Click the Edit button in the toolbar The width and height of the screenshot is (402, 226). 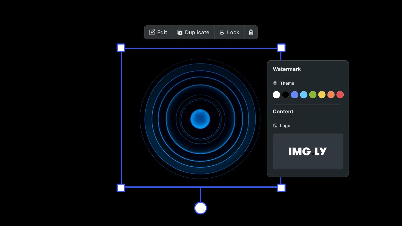coord(158,32)
